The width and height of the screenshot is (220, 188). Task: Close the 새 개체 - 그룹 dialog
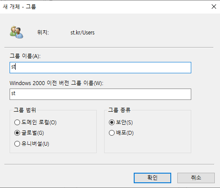point(214,7)
